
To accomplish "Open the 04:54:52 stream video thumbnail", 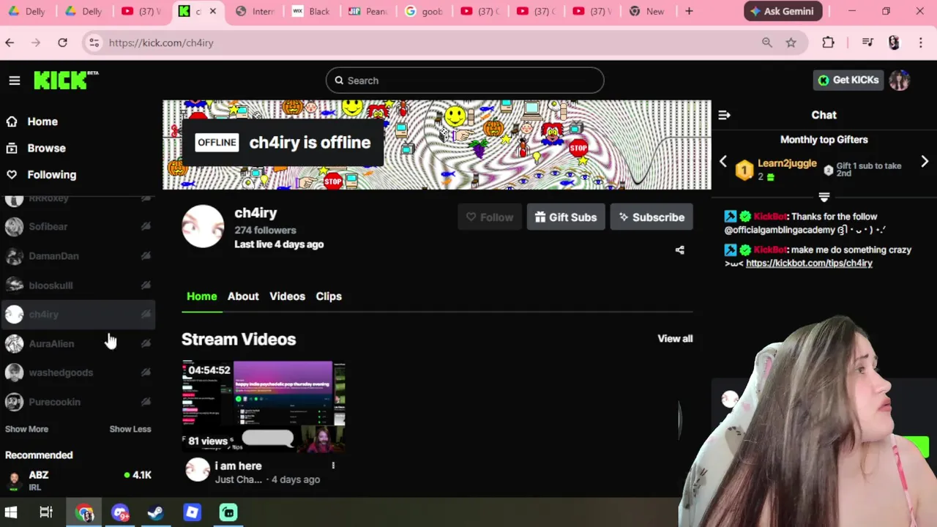I will click(264, 405).
